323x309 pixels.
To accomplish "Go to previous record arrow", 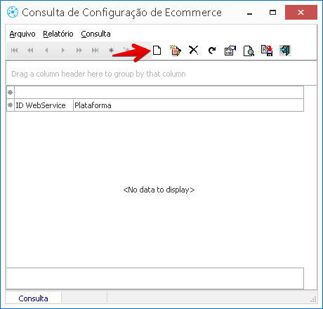I will [x=46, y=50].
